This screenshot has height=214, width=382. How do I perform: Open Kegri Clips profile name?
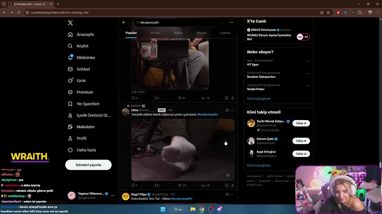pos(139,194)
